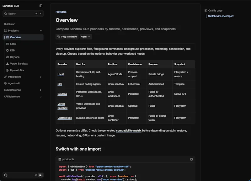Jump to Switch with one import section
Screen dimensions: 251x181
click(221, 16)
